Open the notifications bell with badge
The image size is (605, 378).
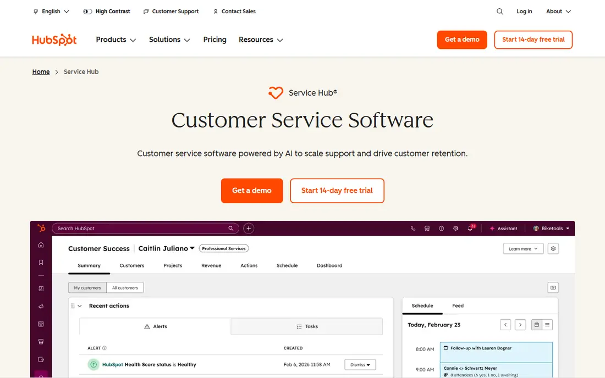470,228
